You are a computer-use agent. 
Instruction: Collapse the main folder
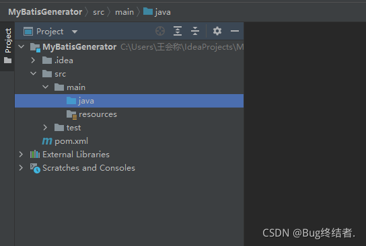tap(45, 87)
